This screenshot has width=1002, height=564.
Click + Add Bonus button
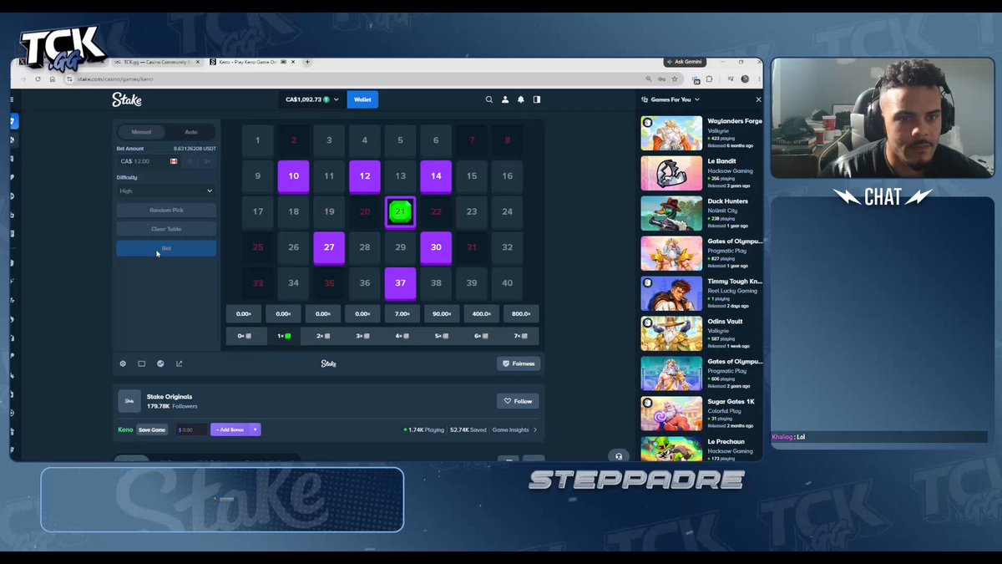[x=230, y=429]
